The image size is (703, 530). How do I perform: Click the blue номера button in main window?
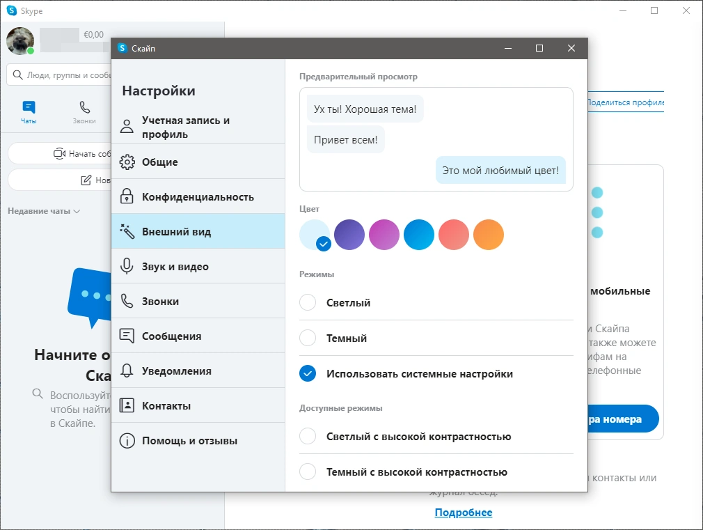pyautogui.click(x=623, y=419)
